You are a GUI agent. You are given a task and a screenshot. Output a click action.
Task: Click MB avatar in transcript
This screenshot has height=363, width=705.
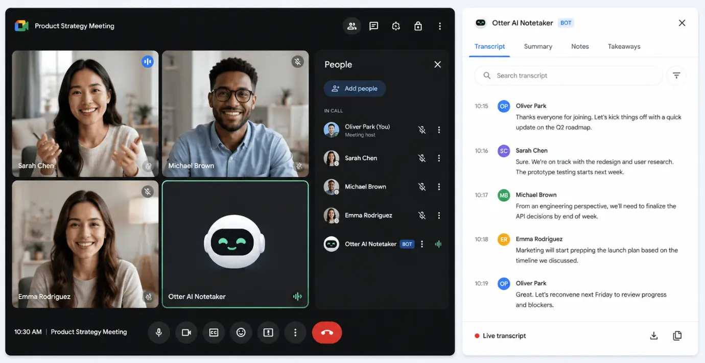pos(504,195)
